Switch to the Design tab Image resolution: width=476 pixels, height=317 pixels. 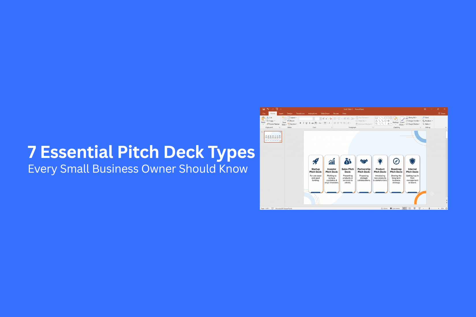(x=290, y=114)
